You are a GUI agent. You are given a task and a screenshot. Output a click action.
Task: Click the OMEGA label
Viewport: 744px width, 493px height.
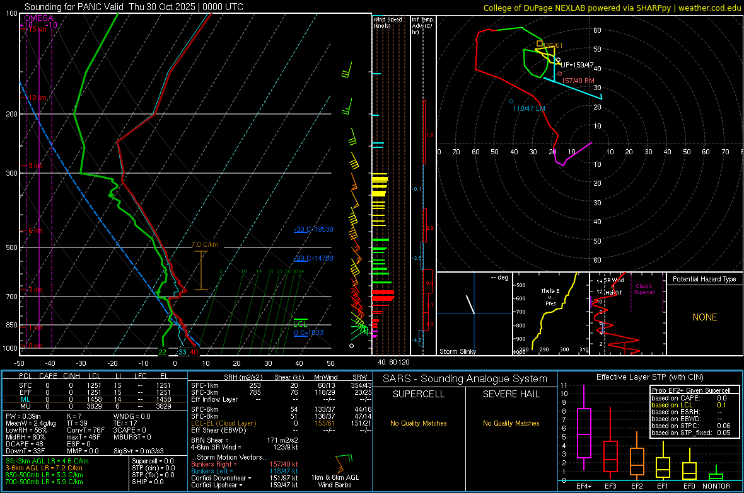click(x=38, y=18)
